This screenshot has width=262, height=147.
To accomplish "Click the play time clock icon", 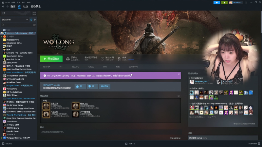I will point(103,59).
